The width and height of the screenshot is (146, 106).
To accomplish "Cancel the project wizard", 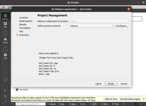I will click(124, 84).
